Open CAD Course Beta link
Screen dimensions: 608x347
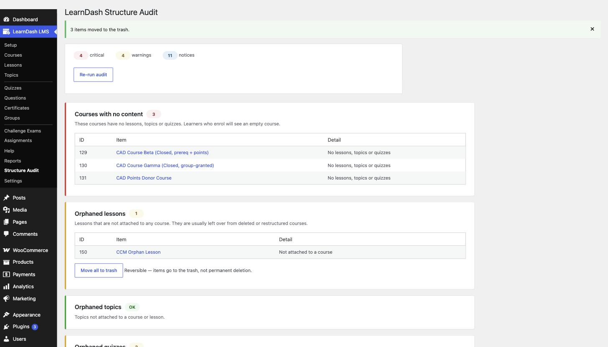pyautogui.click(x=162, y=152)
